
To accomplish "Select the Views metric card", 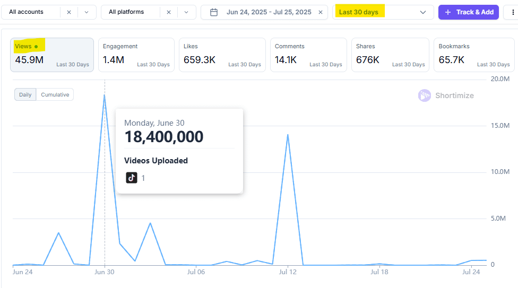I will click(52, 55).
